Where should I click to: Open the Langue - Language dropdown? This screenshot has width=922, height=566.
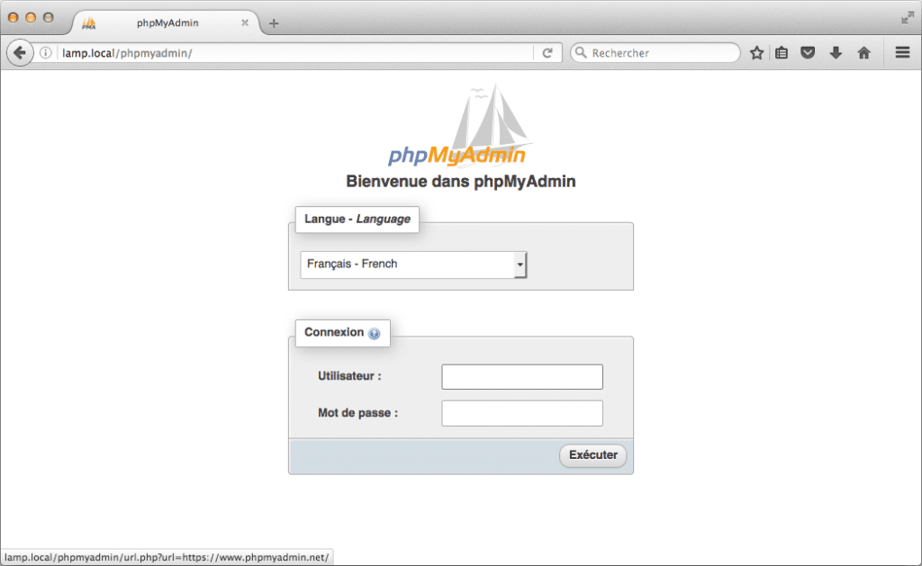413,264
